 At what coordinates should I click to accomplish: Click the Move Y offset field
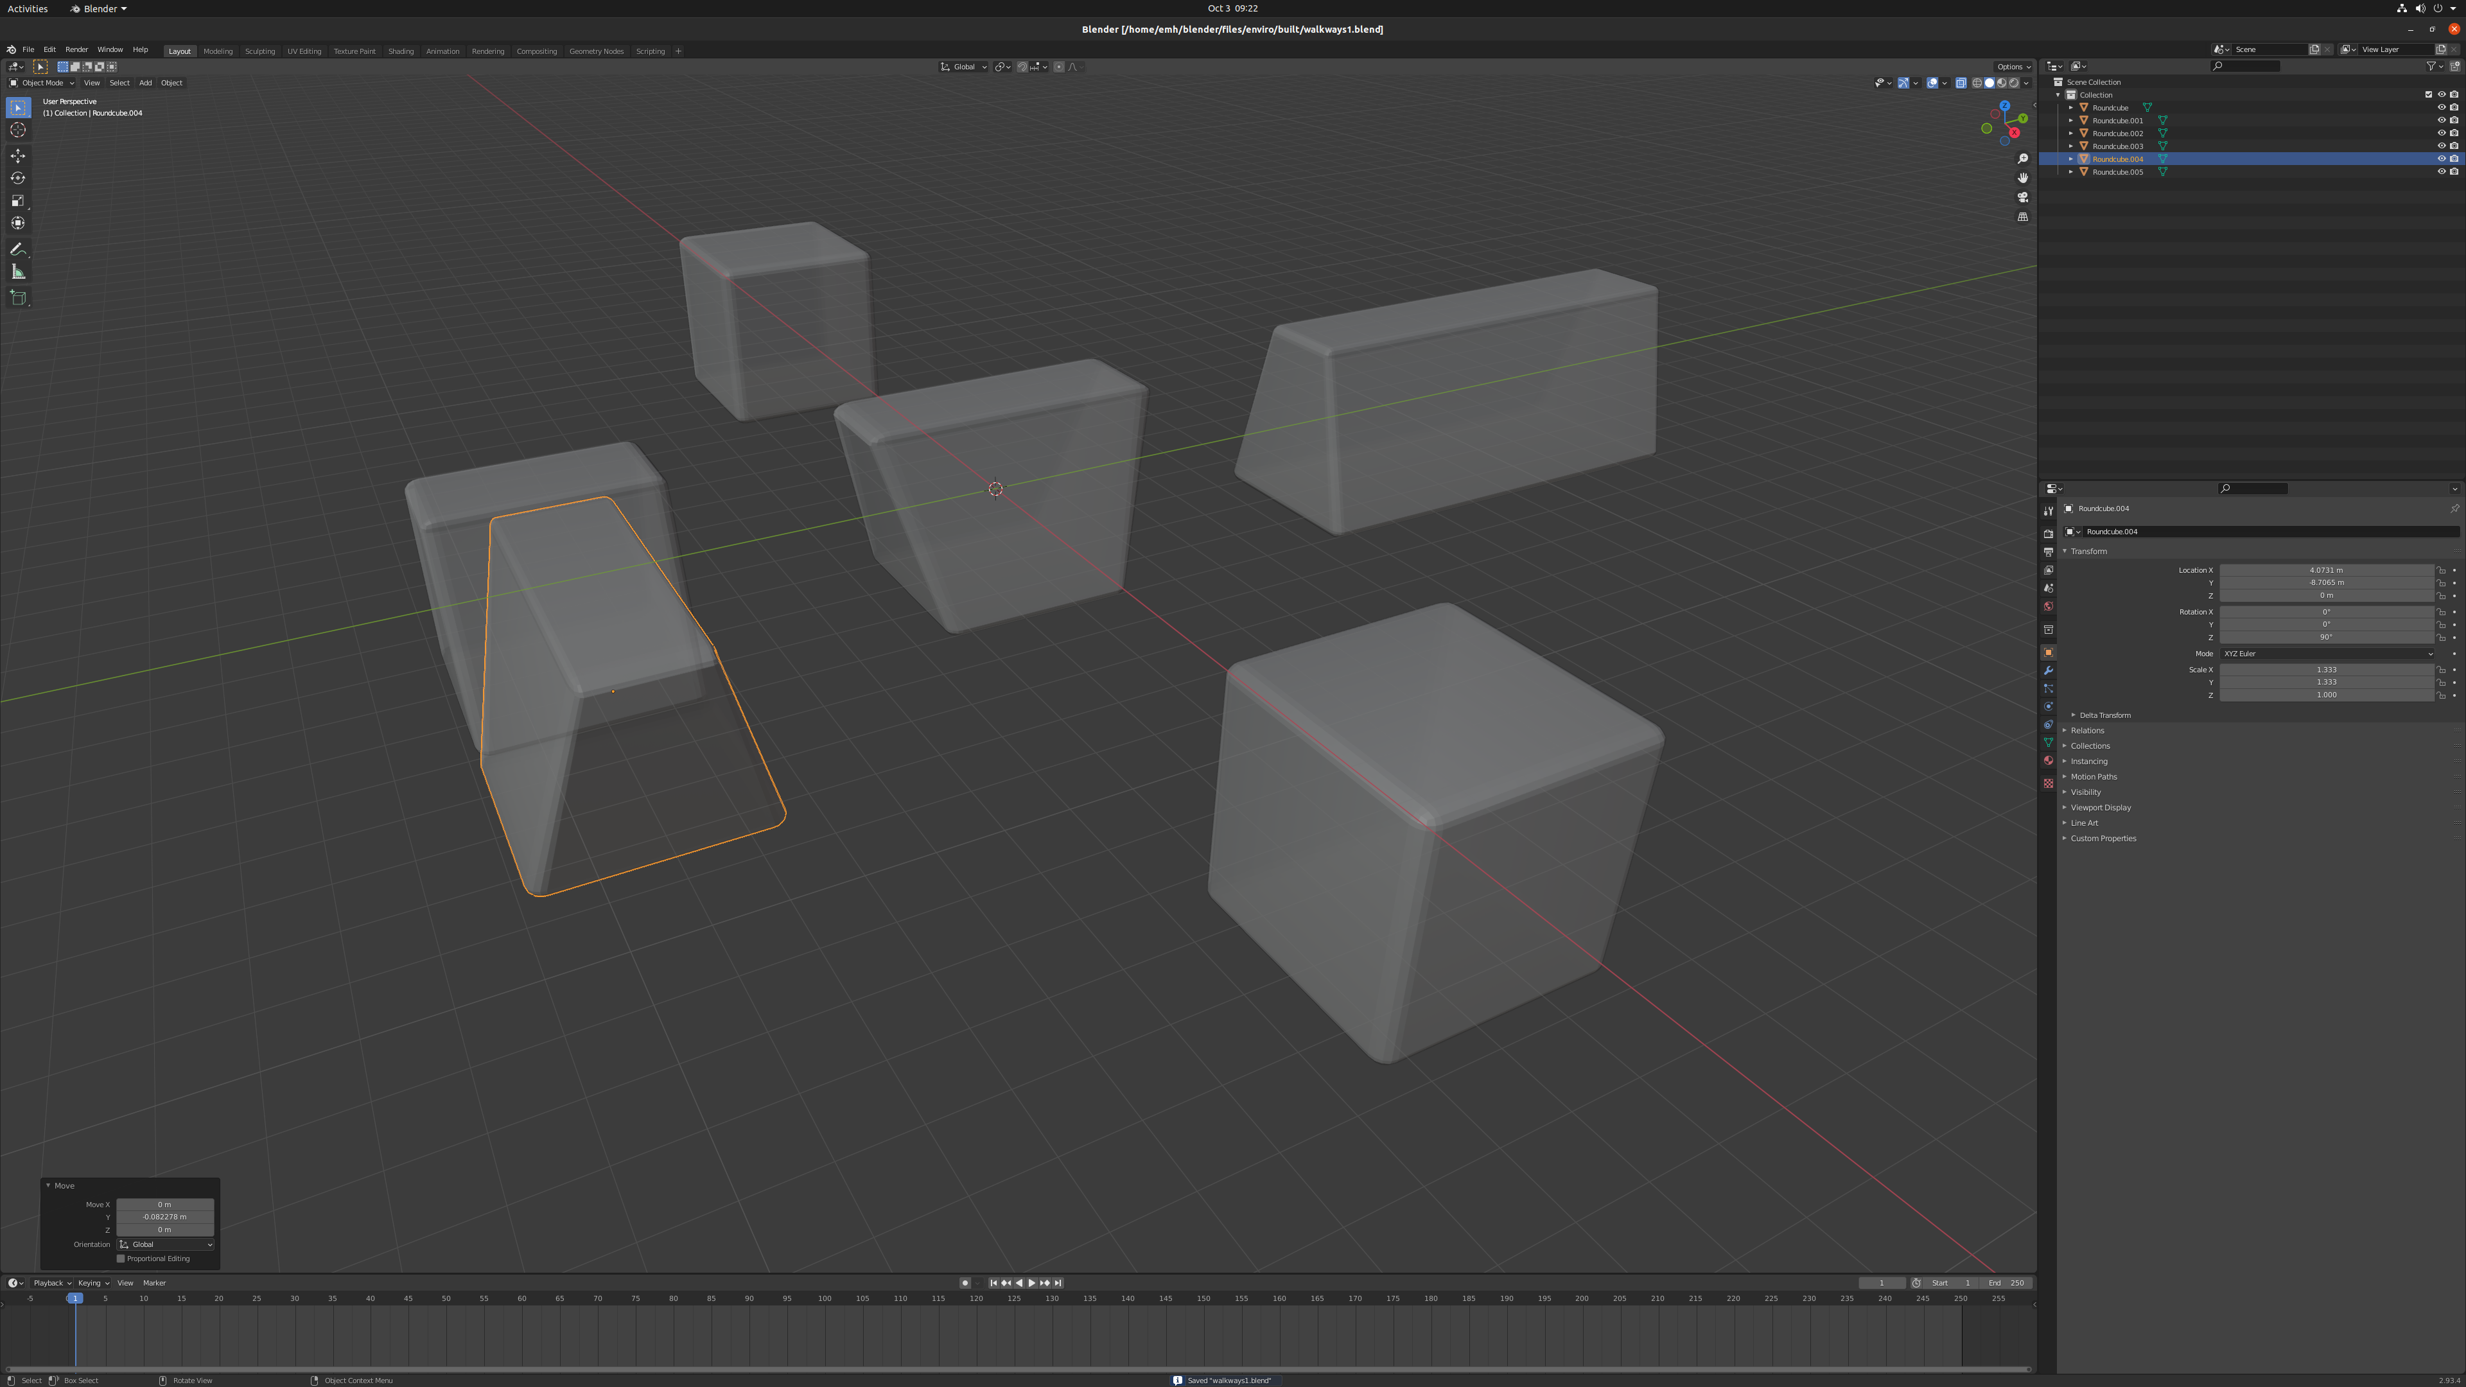164,1217
